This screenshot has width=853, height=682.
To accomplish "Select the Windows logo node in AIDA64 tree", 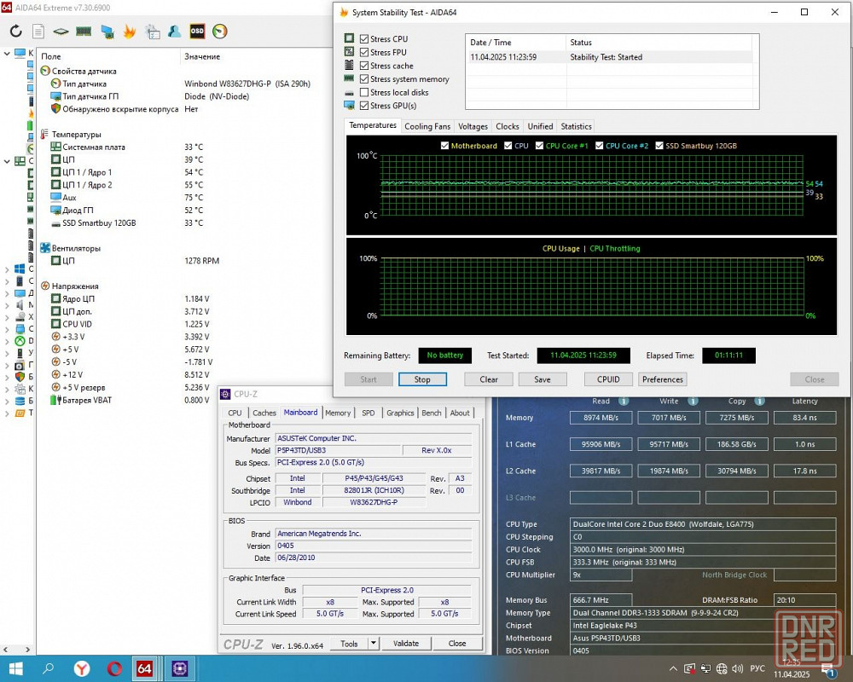I will click(x=20, y=269).
